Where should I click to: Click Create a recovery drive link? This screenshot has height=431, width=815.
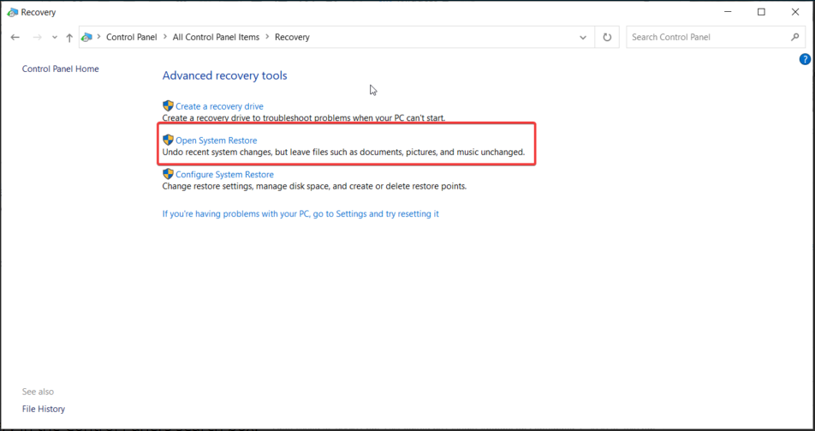coord(219,106)
